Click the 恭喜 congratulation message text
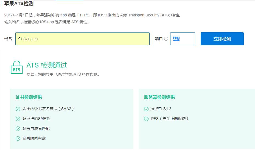This screenshot has height=150, width=255. coord(63,74)
